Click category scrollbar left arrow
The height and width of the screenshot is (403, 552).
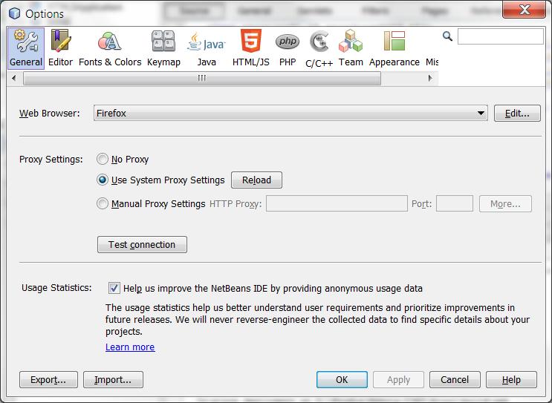pyautogui.click(x=13, y=78)
